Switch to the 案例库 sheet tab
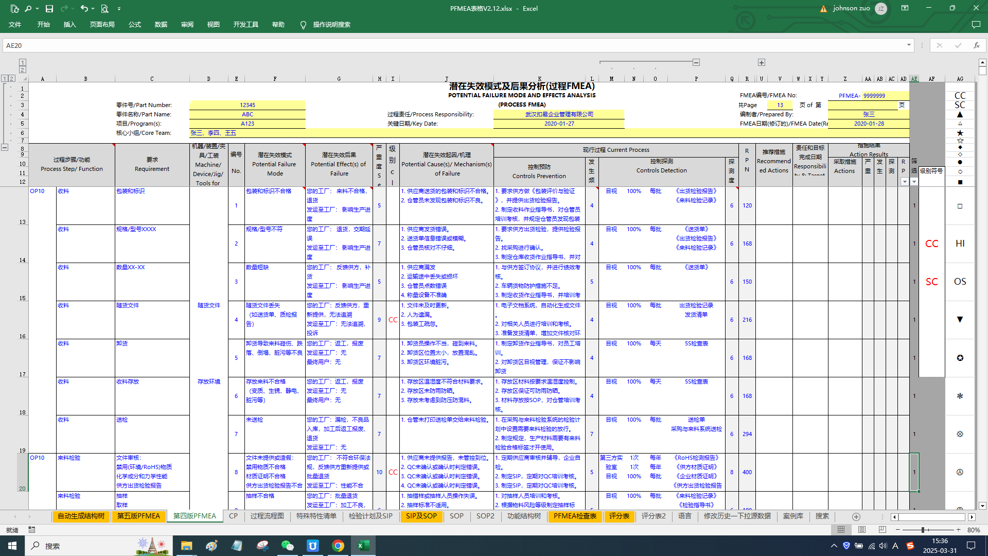988x556 pixels. click(793, 516)
